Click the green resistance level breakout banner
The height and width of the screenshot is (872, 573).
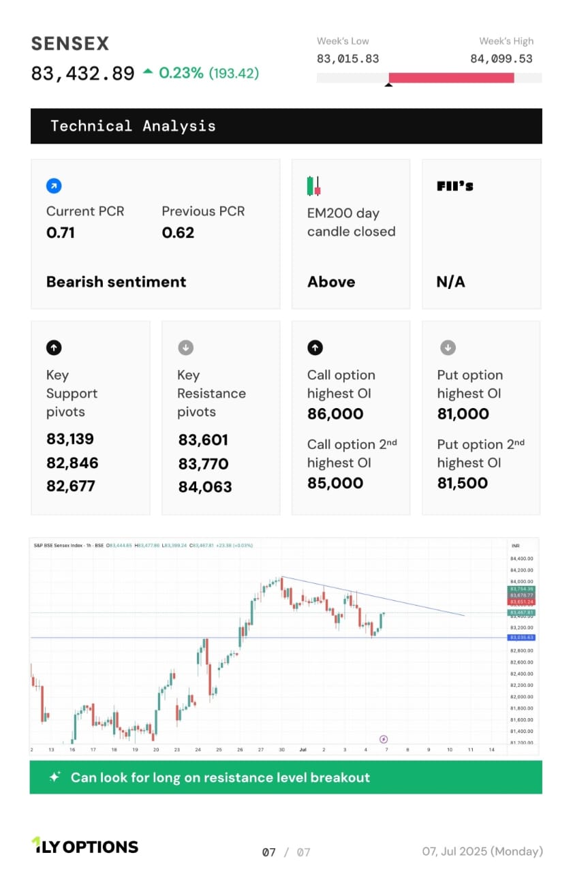pyautogui.click(x=286, y=777)
